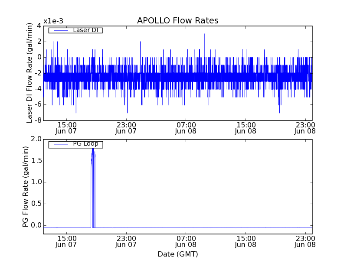Click the '-6' tick on Laser DI axis
The width and height of the screenshot is (347, 260).
click(38, 104)
